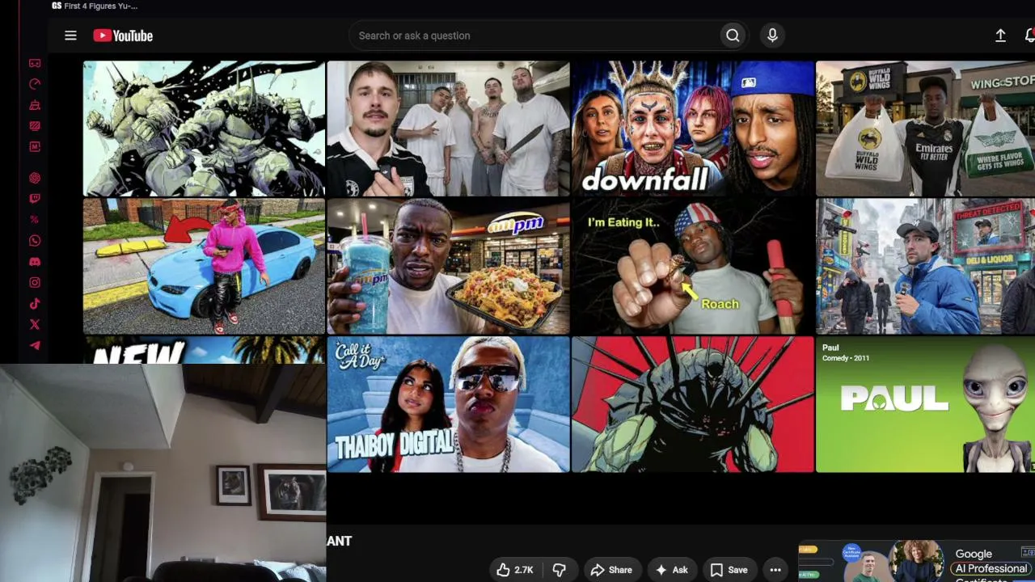Click the striped square sidebar icon
This screenshot has height=582, width=1035.
coord(35,126)
